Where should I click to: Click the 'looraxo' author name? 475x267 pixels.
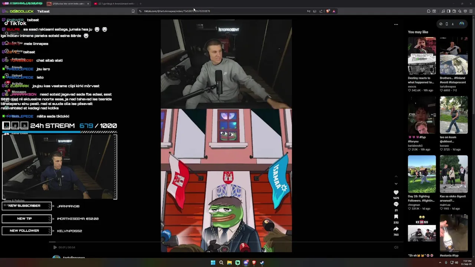pos(445,146)
